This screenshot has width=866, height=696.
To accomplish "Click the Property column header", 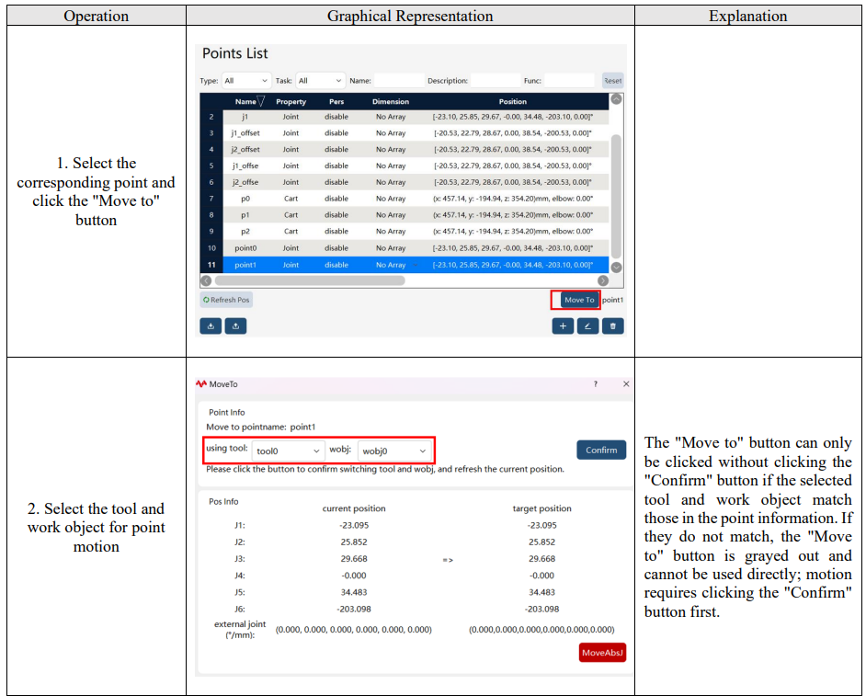I will (291, 102).
